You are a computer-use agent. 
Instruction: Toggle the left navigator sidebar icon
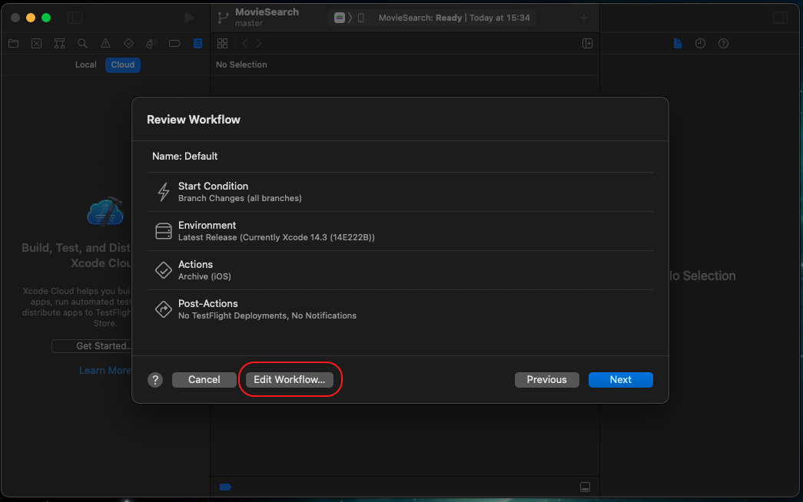(75, 18)
